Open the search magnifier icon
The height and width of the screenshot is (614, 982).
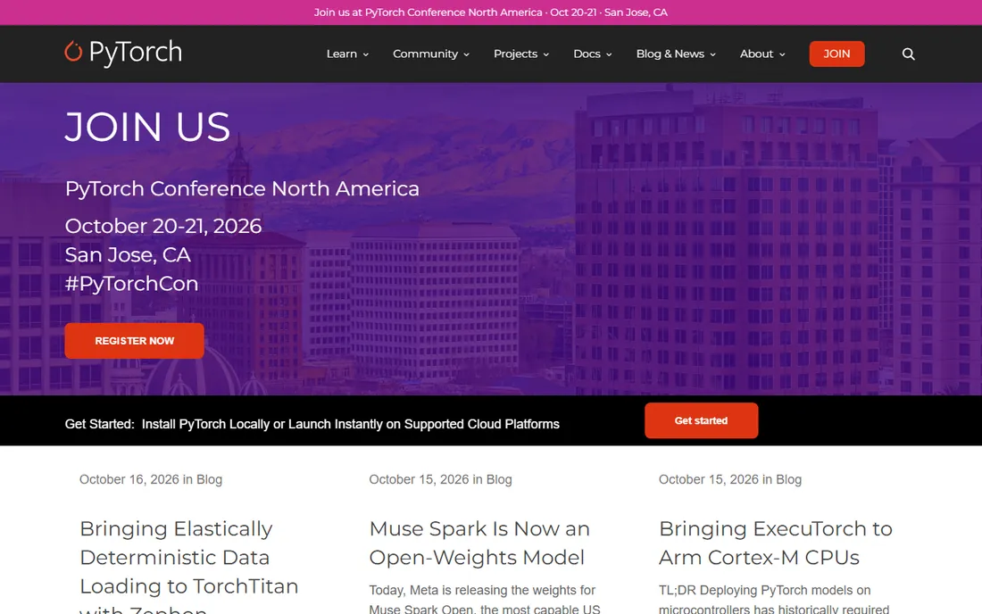click(908, 54)
